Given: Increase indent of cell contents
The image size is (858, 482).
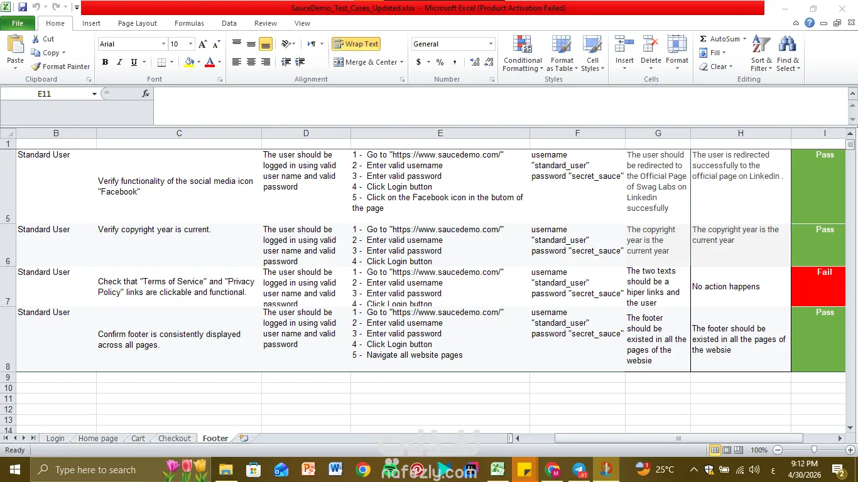Looking at the screenshot, I should [x=300, y=62].
